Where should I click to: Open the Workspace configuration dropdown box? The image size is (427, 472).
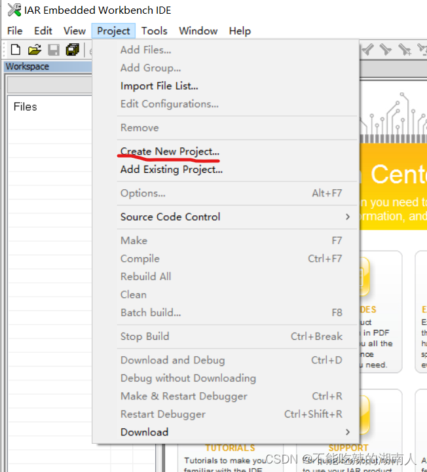pyautogui.click(x=50, y=85)
